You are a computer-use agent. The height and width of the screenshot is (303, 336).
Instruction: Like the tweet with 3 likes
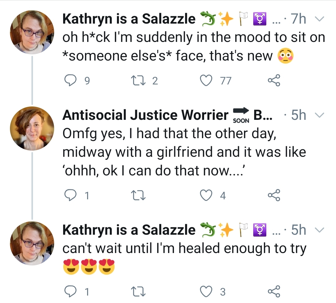coord(206,292)
